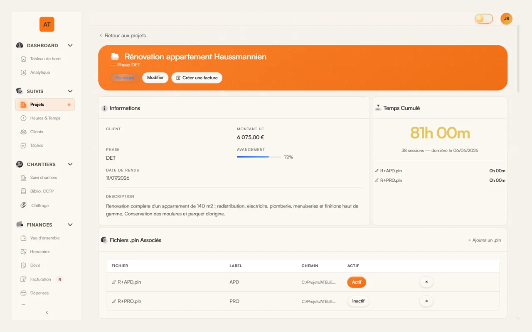Remove R+PRO.pln with its × button

click(x=426, y=301)
